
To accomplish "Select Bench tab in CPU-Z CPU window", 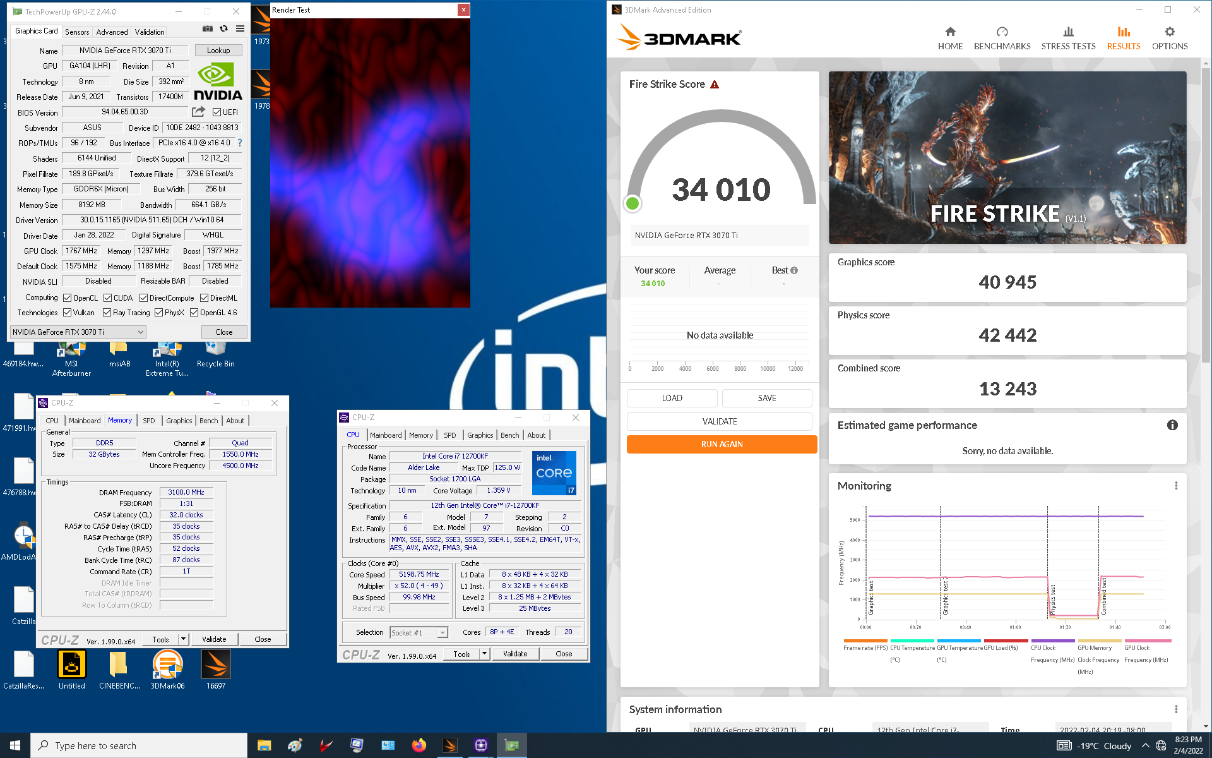I will pyautogui.click(x=509, y=435).
